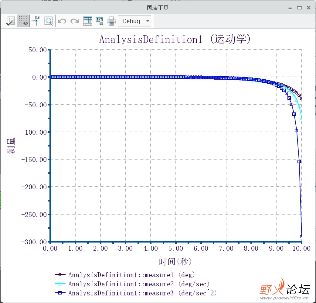The image size is (316, 303).
Task: Click the -300.00 Y axis value
Action: coord(34,242)
